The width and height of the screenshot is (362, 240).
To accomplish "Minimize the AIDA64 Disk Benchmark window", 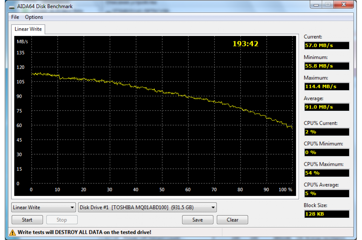I will (316, 5).
